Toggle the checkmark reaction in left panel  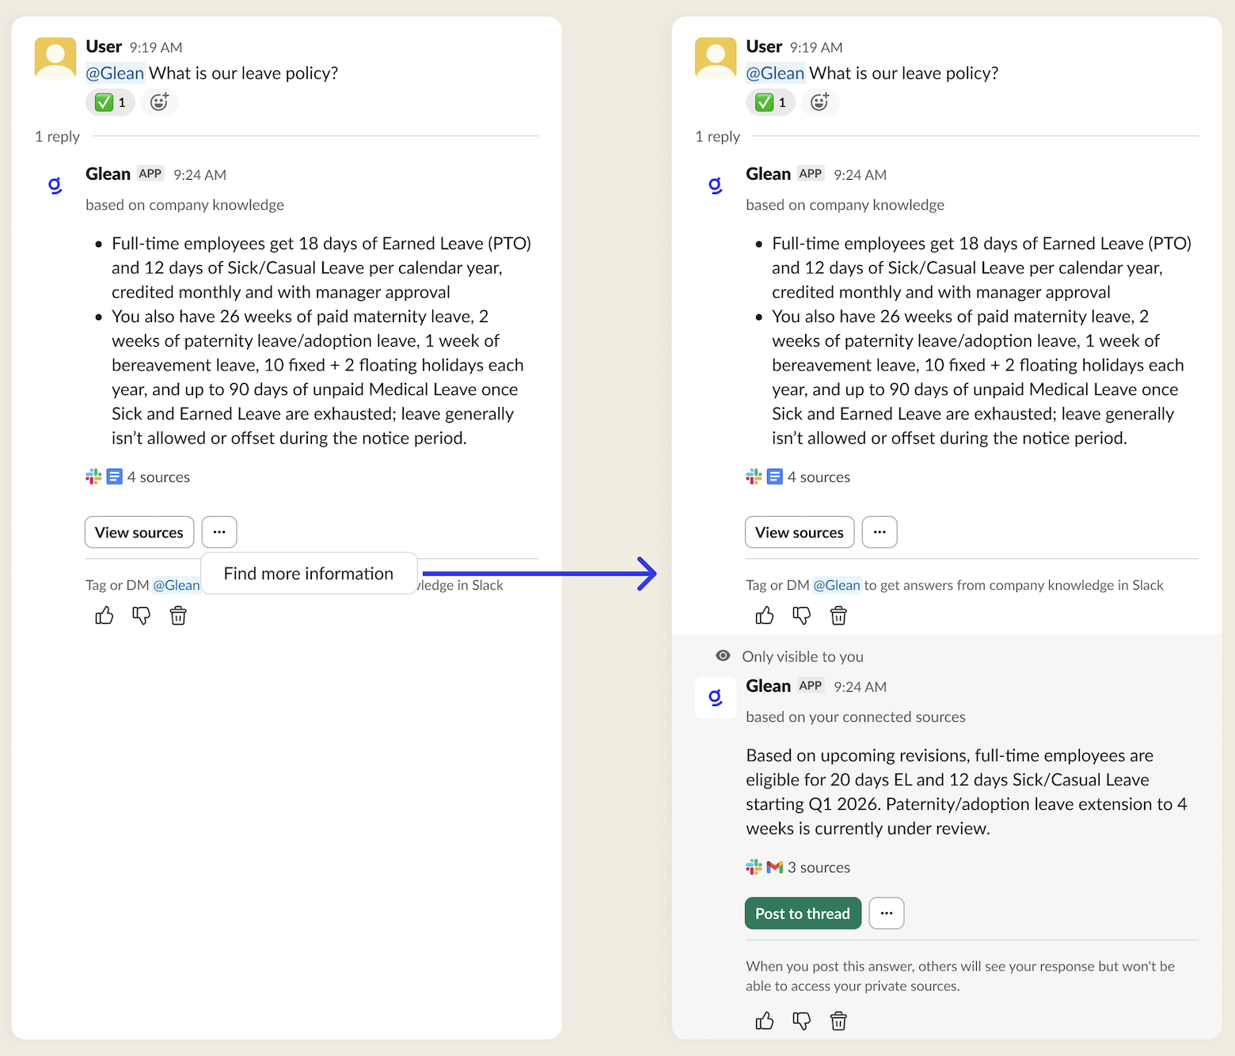(x=111, y=102)
